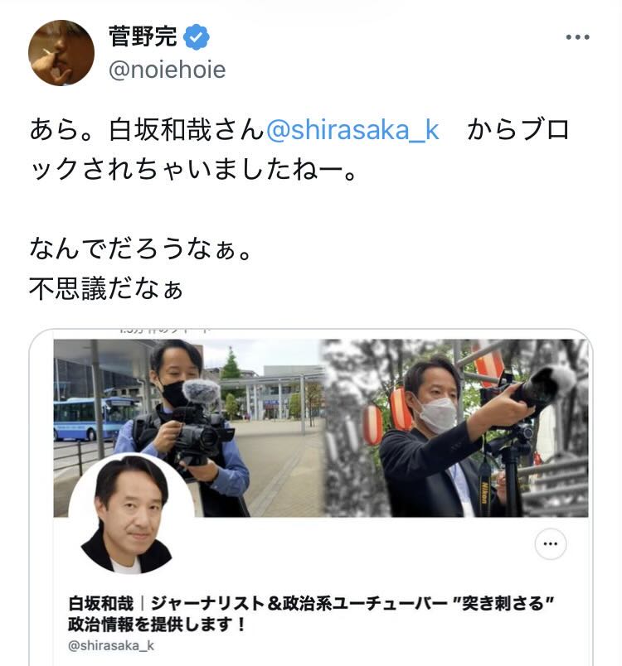Click the tweet line なんでだろうなぁ。

click(x=141, y=249)
